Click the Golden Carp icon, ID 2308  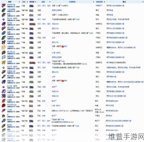point(3,62)
